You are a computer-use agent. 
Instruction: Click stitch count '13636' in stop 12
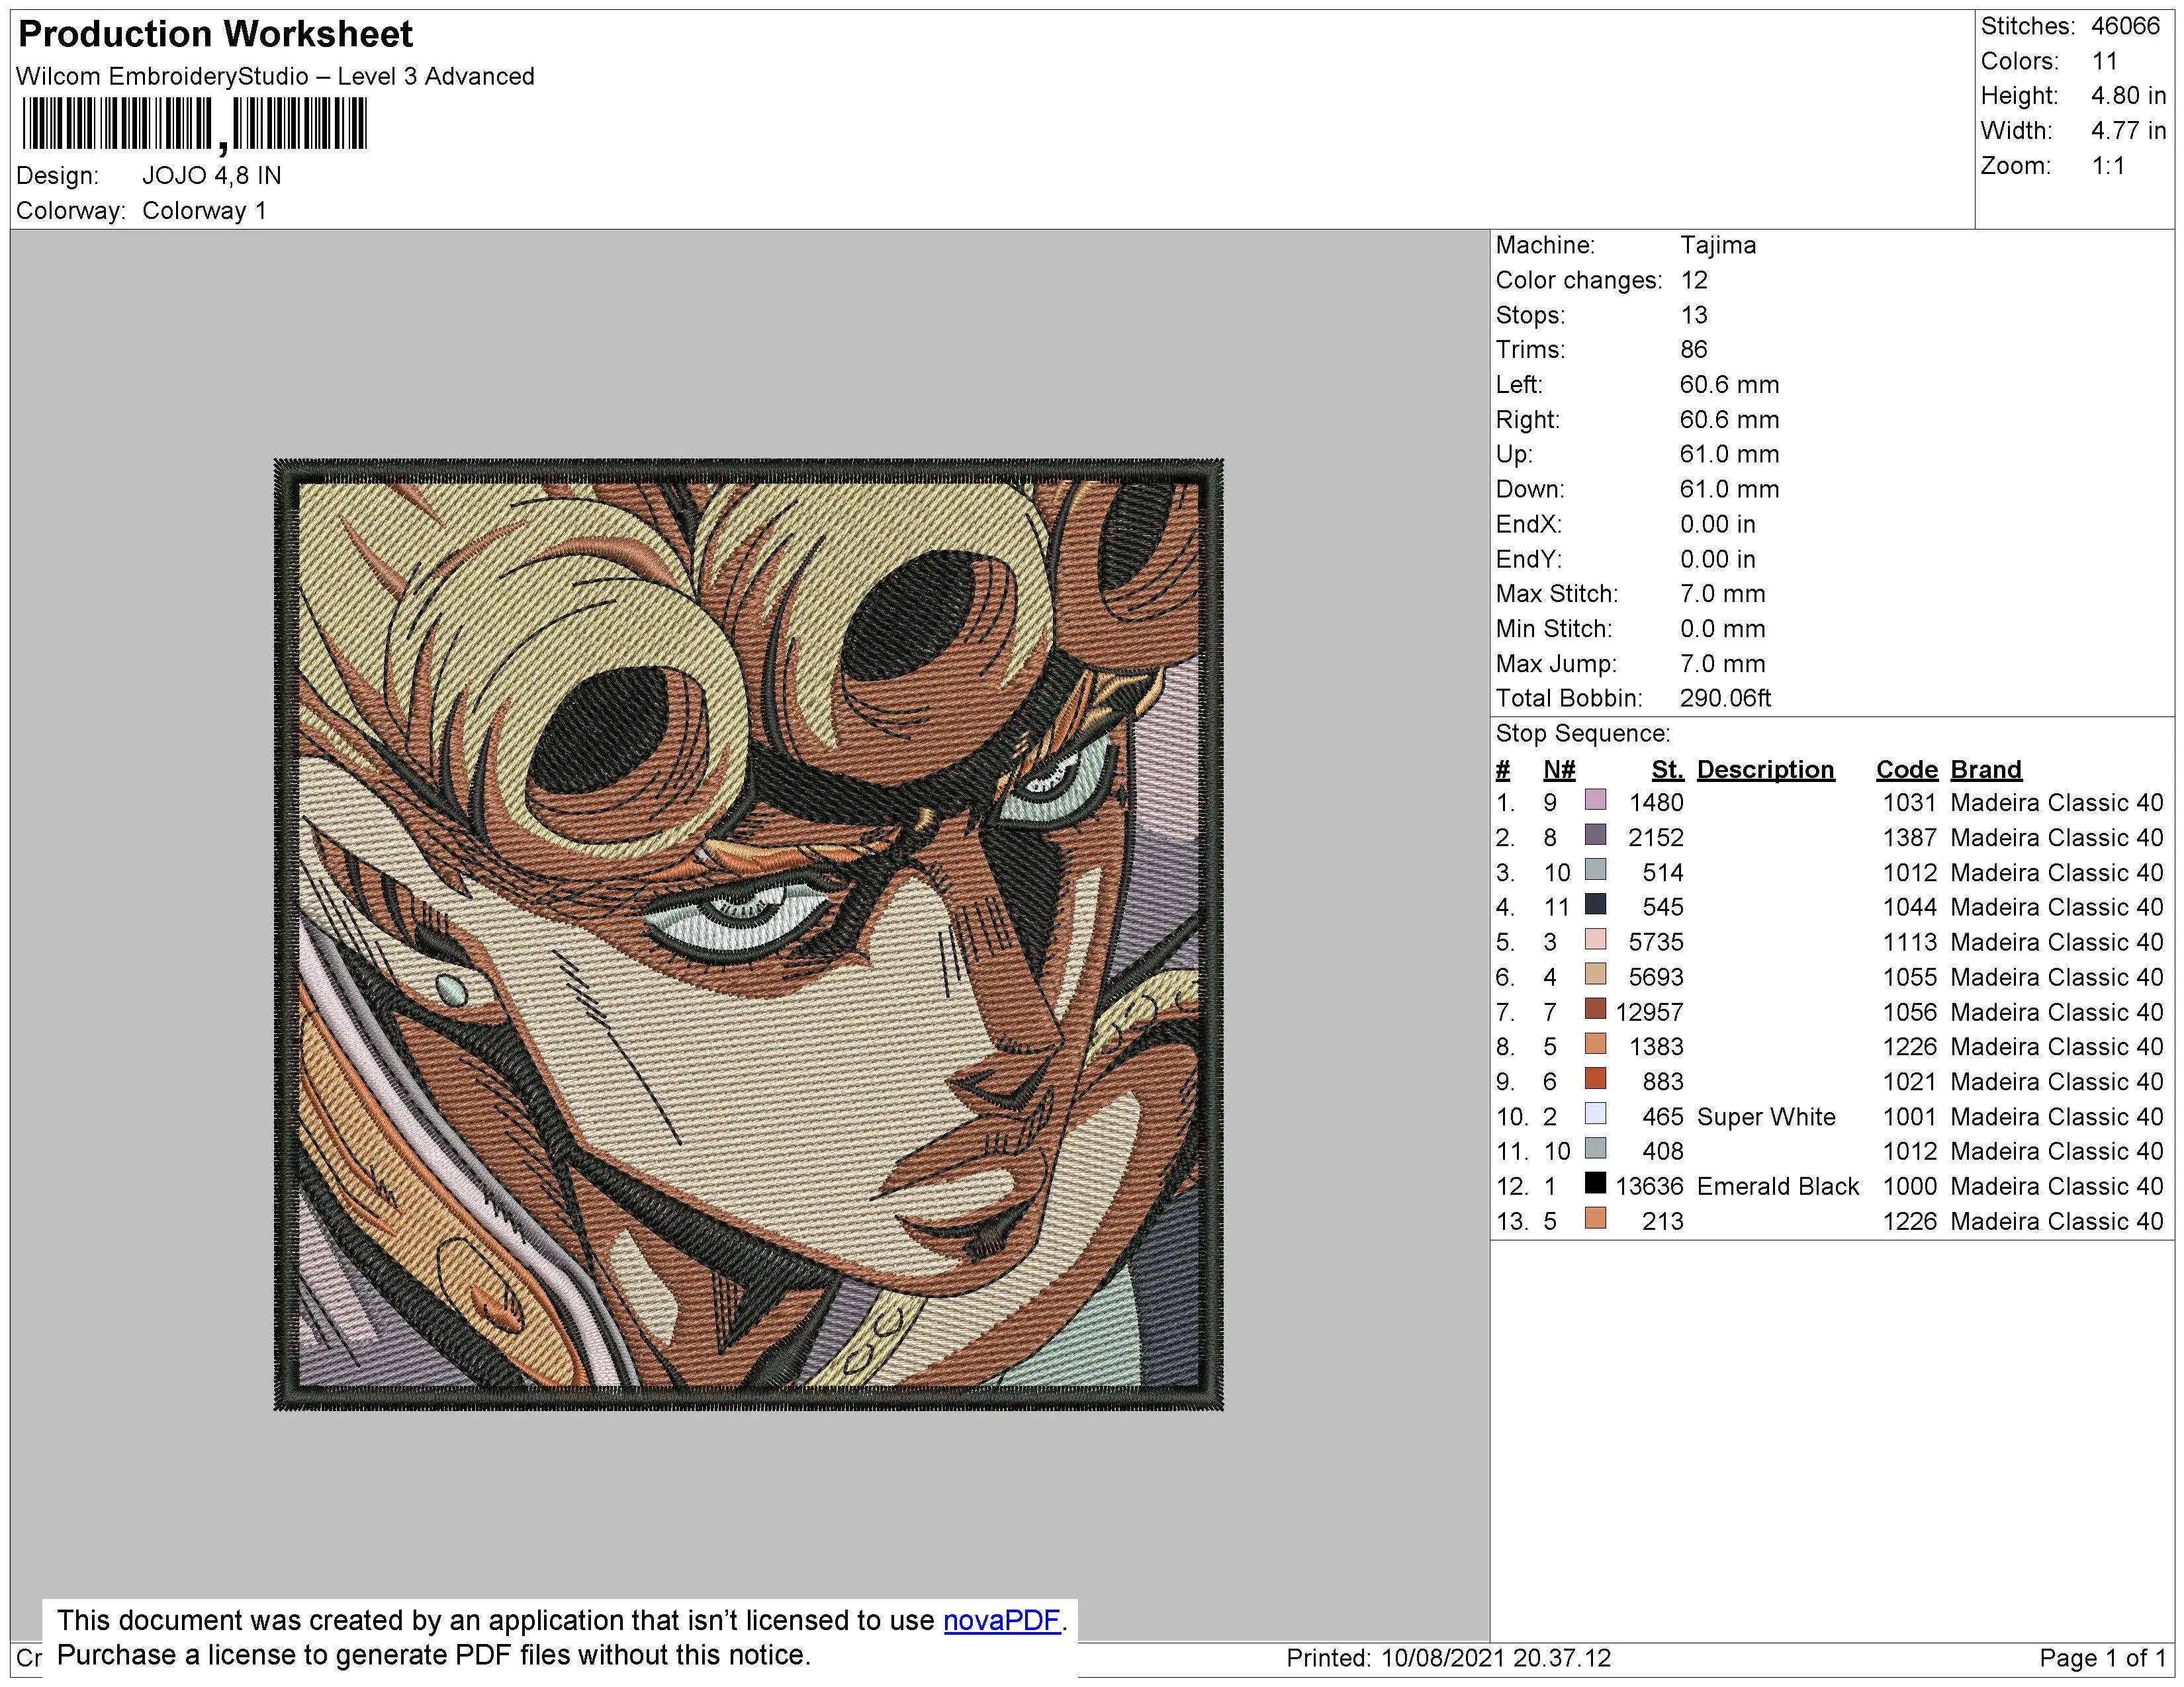1649,1186
